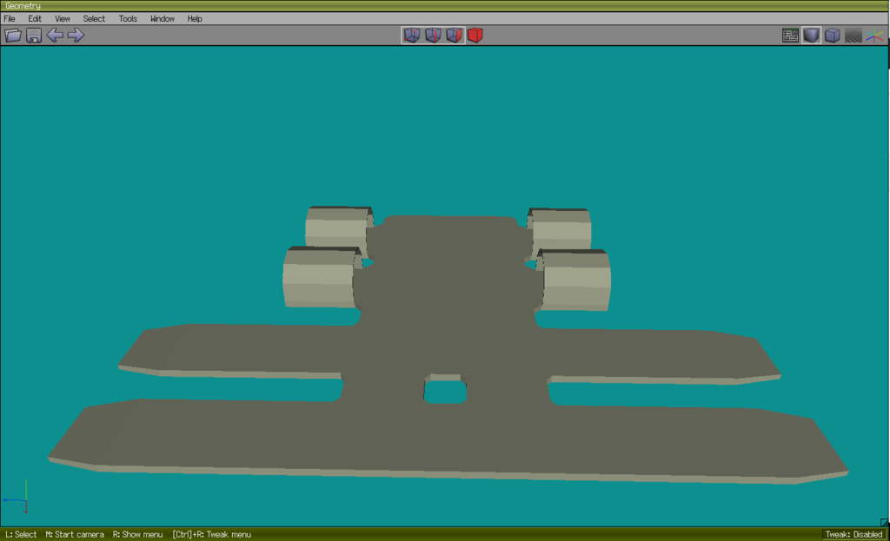Image resolution: width=890 pixels, height=541 pixels.
Task: Open the File menu
Action: tap(10, 18)
